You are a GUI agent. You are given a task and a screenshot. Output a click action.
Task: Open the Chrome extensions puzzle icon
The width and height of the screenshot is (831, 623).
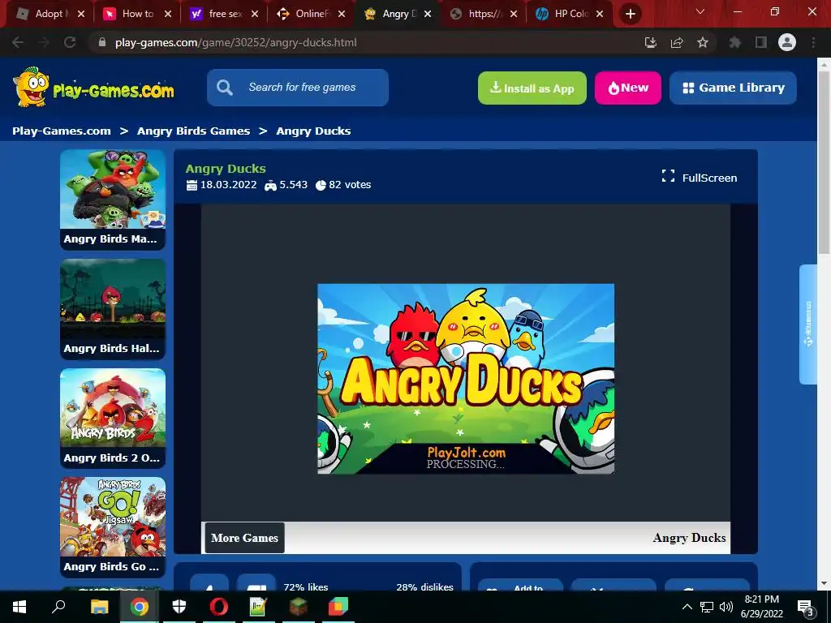point(734,42)
